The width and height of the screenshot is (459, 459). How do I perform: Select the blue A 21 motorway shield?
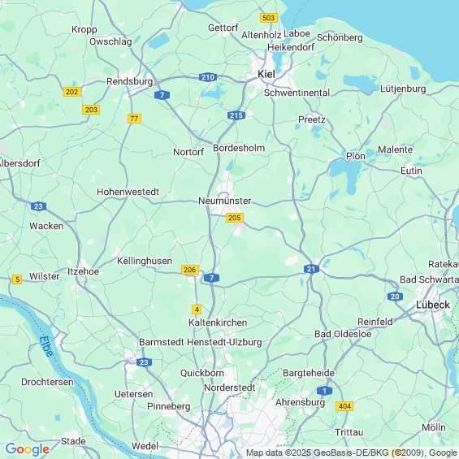[x=311, y=269]
